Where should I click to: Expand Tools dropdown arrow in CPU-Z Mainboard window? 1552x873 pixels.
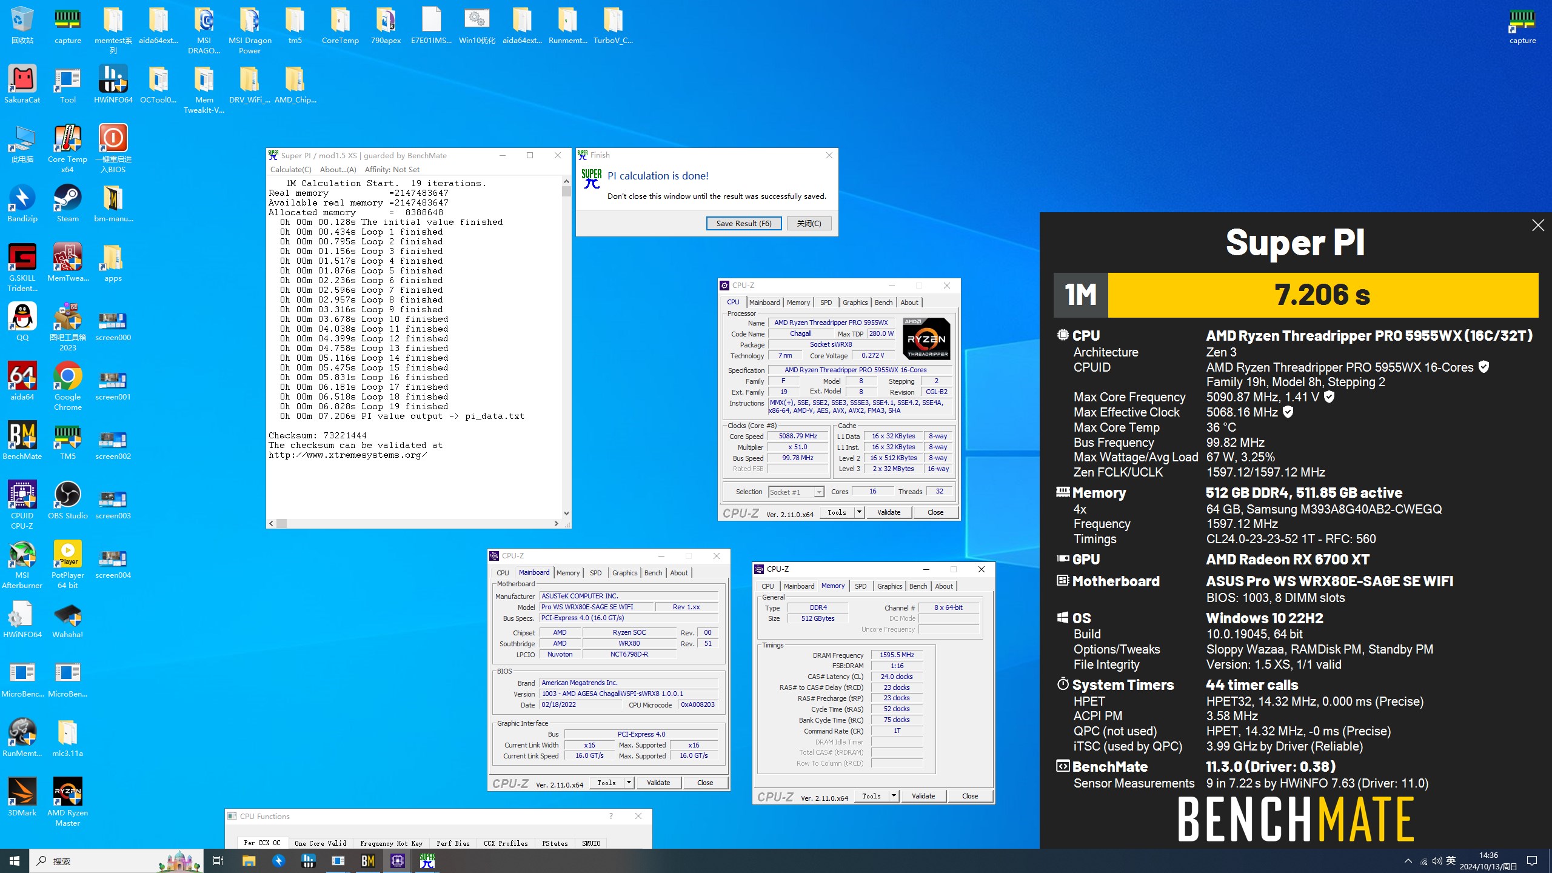click(629, 783)
